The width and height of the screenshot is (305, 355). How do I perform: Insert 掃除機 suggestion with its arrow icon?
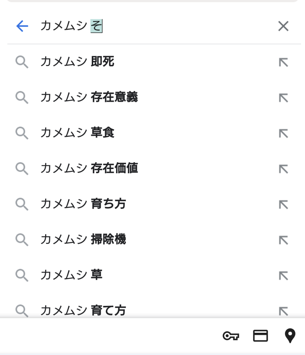click(x=283, y=240)
